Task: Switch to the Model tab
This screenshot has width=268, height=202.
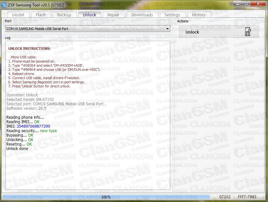Action: click(18, 15)
